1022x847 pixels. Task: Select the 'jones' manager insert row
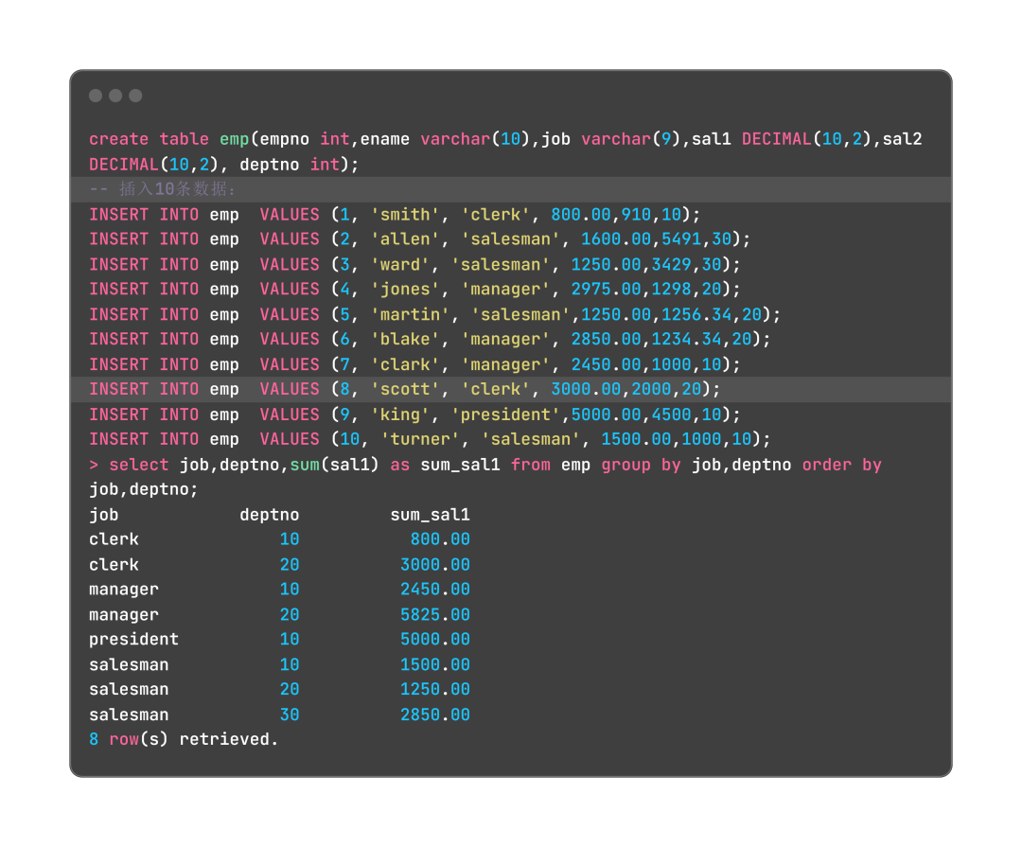coord(414,289)
